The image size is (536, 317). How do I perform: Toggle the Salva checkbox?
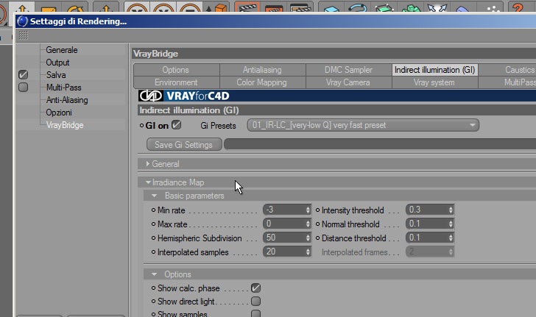[24, 75]
